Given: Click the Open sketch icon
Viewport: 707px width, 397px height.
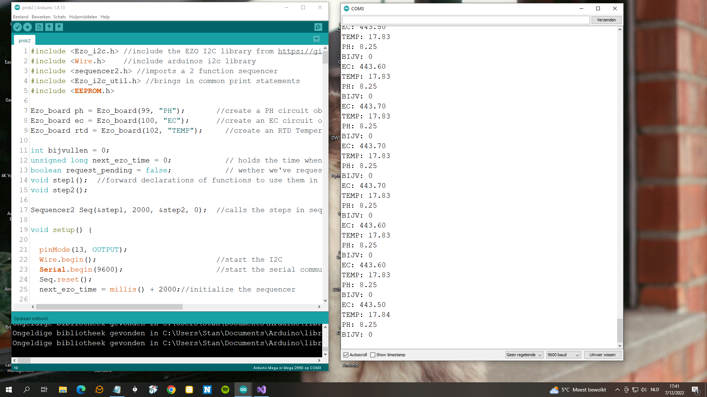Looking at the screenshot, I should (x=49, y=27).
